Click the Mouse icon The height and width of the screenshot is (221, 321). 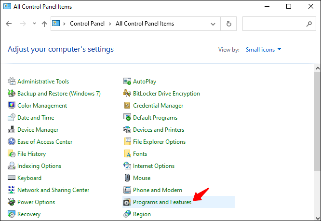pyautogui.click(x=127, y=178)
